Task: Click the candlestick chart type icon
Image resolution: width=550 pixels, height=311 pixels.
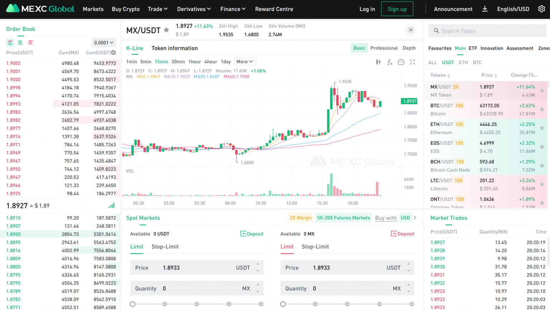Action: click(x=378, y=62)
